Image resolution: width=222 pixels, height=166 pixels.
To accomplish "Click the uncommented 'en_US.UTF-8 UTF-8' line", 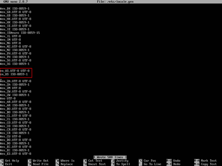I will click(15, 71).
